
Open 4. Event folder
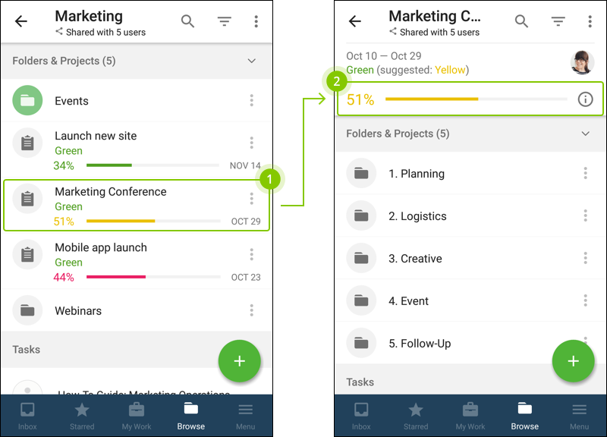[470, 300]
